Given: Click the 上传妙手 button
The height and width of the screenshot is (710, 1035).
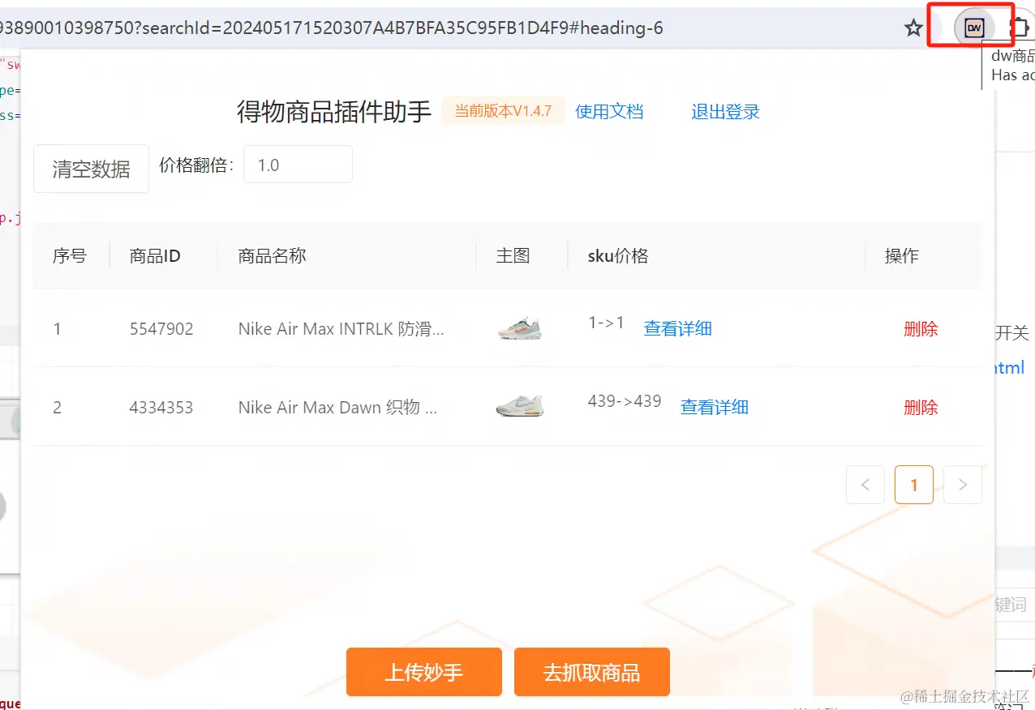Looking at the screenshot, I should [x=424, y=672].
